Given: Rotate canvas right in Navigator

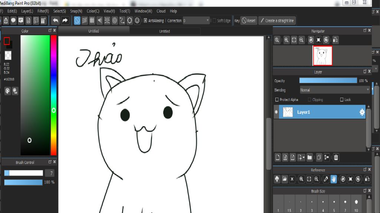Looking at the screenshot, I should [x=326, y=40].
